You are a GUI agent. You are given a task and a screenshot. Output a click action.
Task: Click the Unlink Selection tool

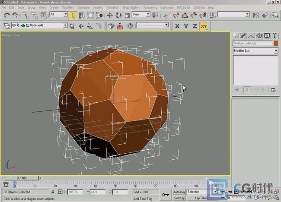tap(35, 15)
